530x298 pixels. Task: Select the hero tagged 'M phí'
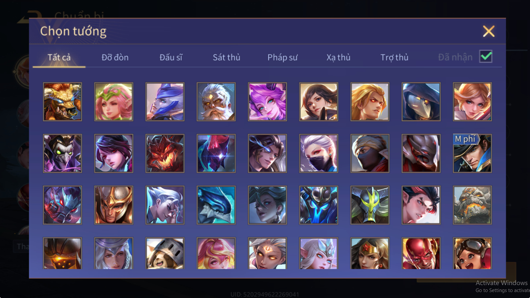[x=472, y=153]
